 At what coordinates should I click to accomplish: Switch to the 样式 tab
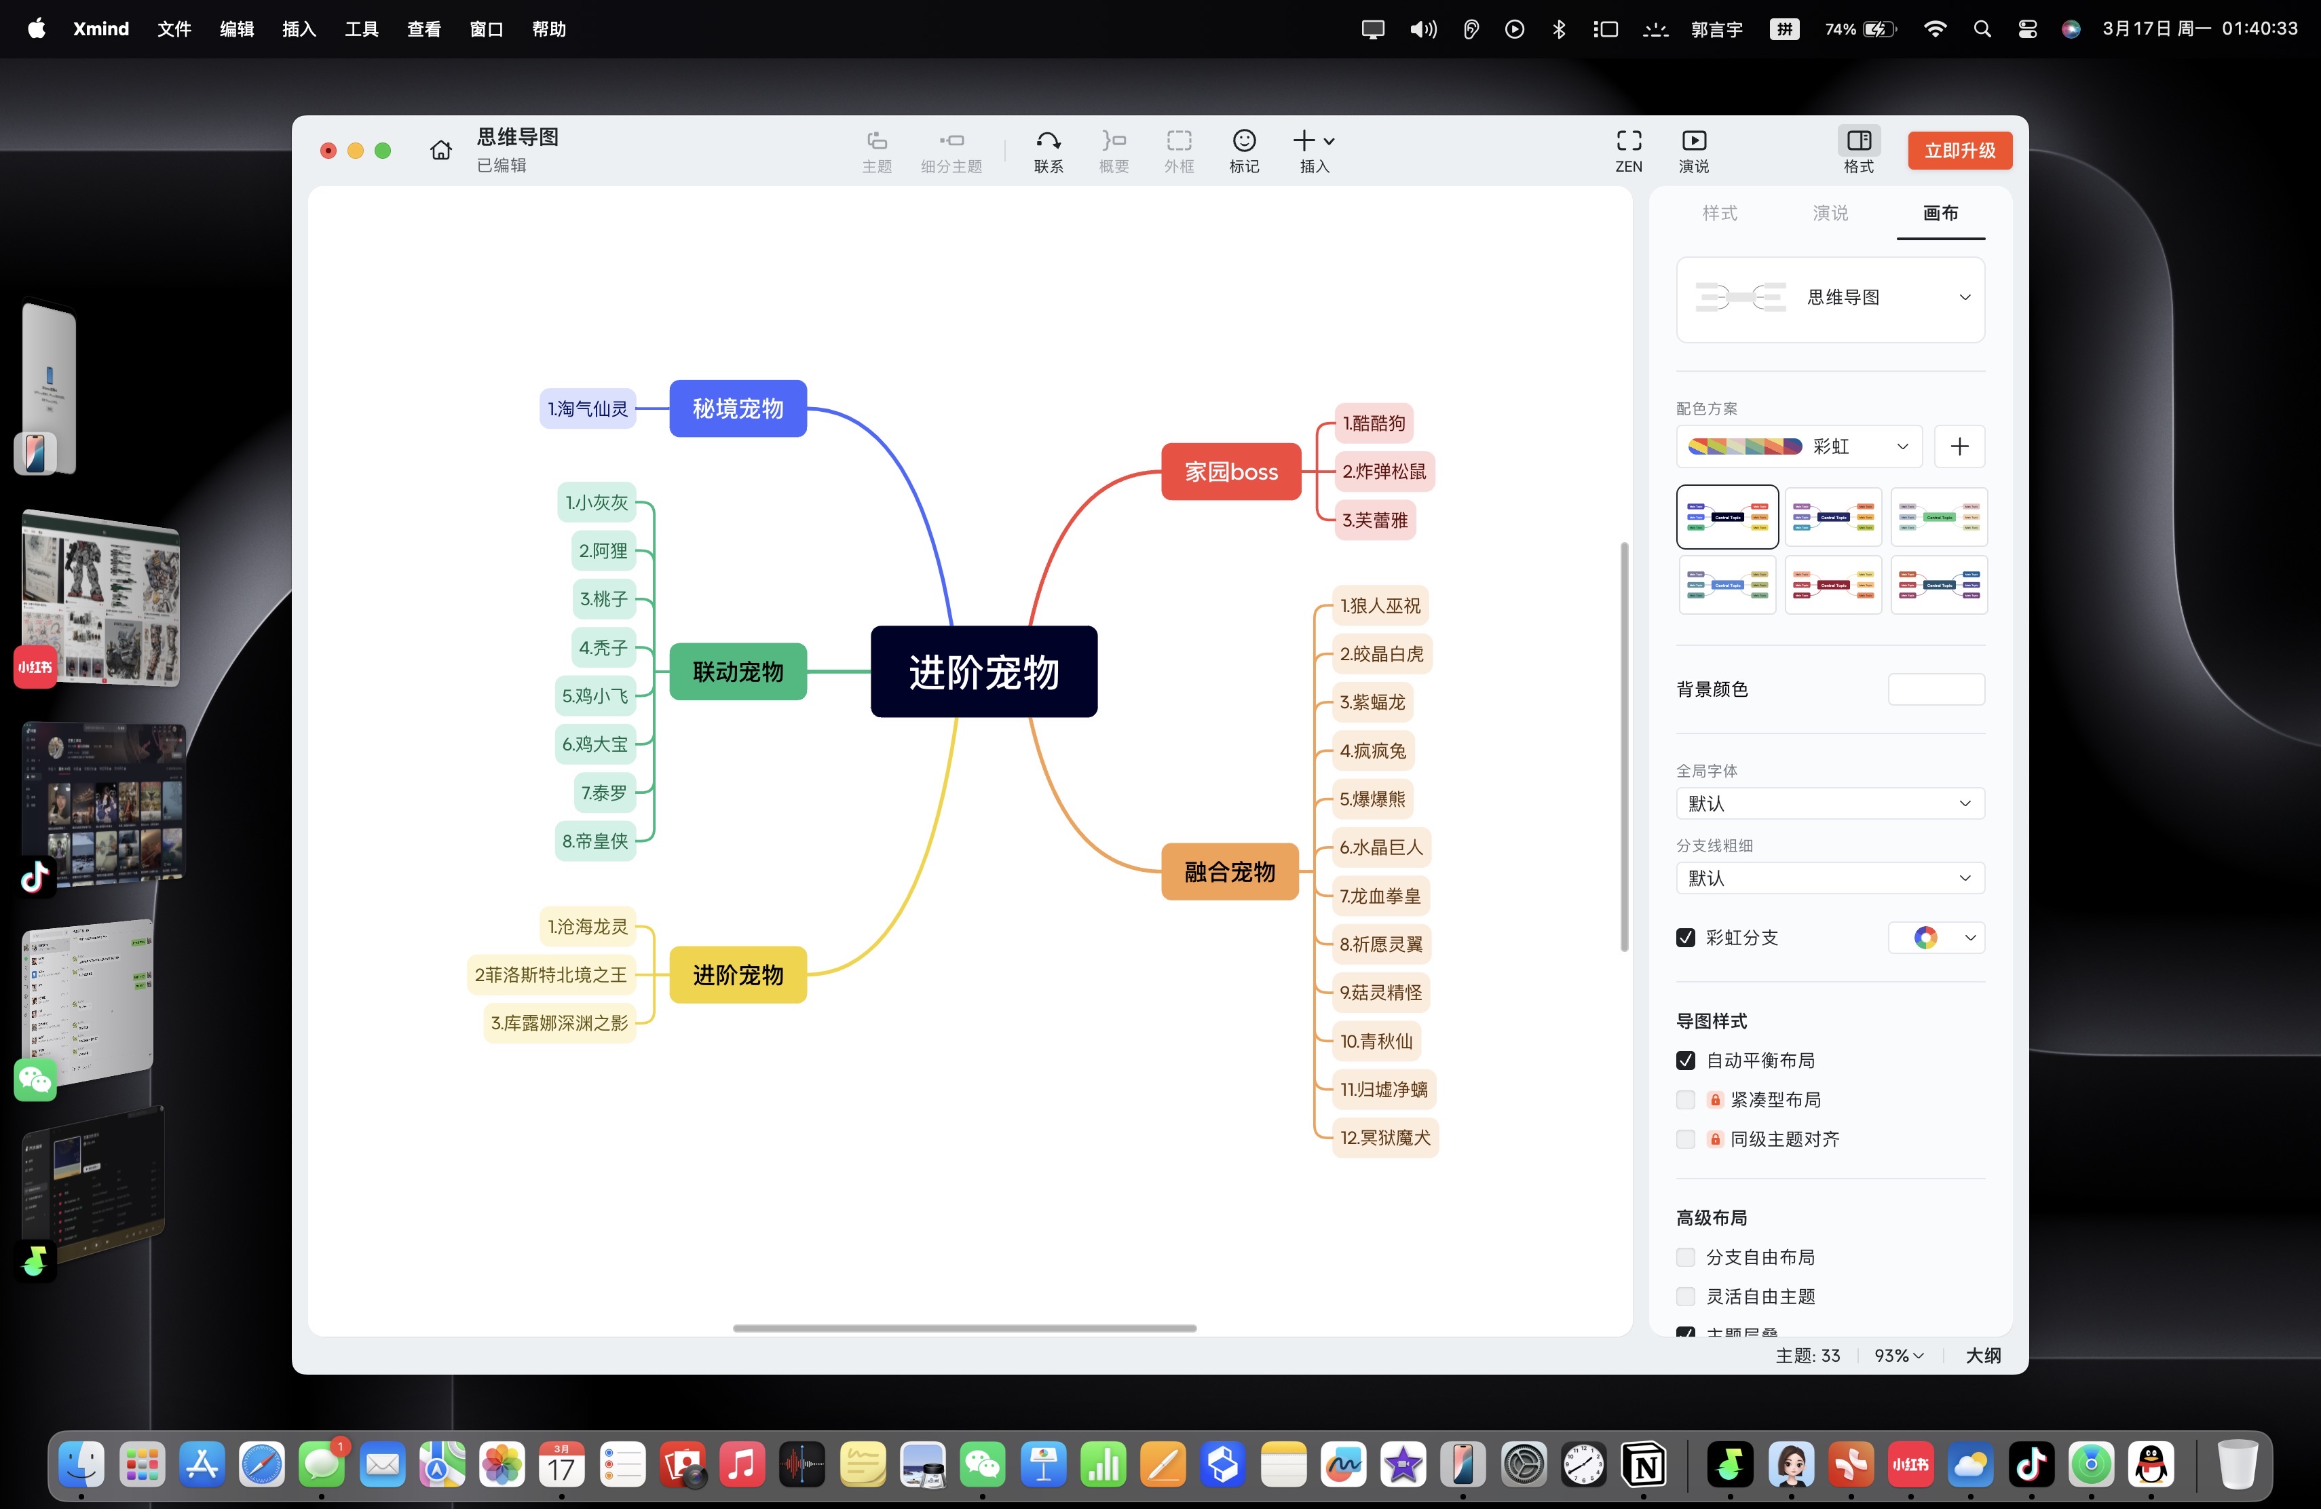coord(1719,212)
